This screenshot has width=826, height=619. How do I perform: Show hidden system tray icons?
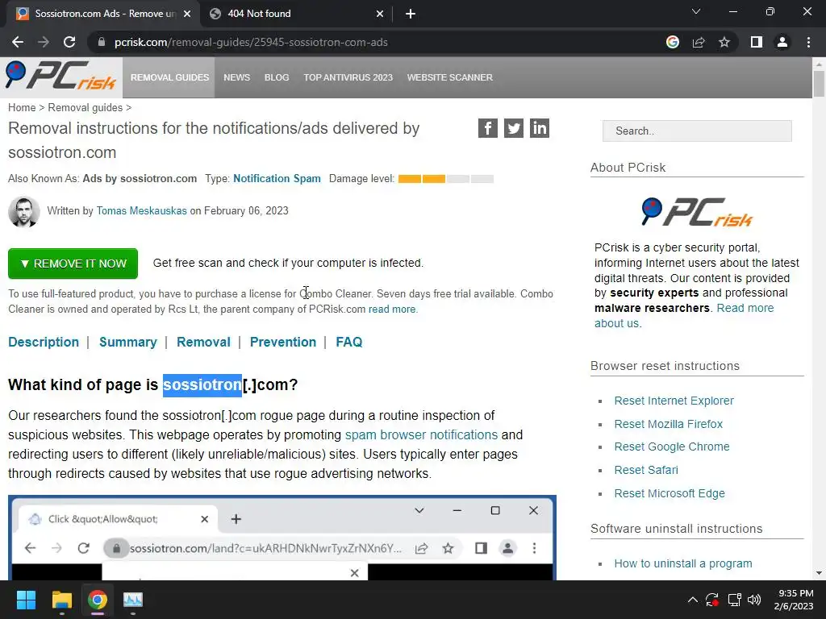(x=693, y=600)
